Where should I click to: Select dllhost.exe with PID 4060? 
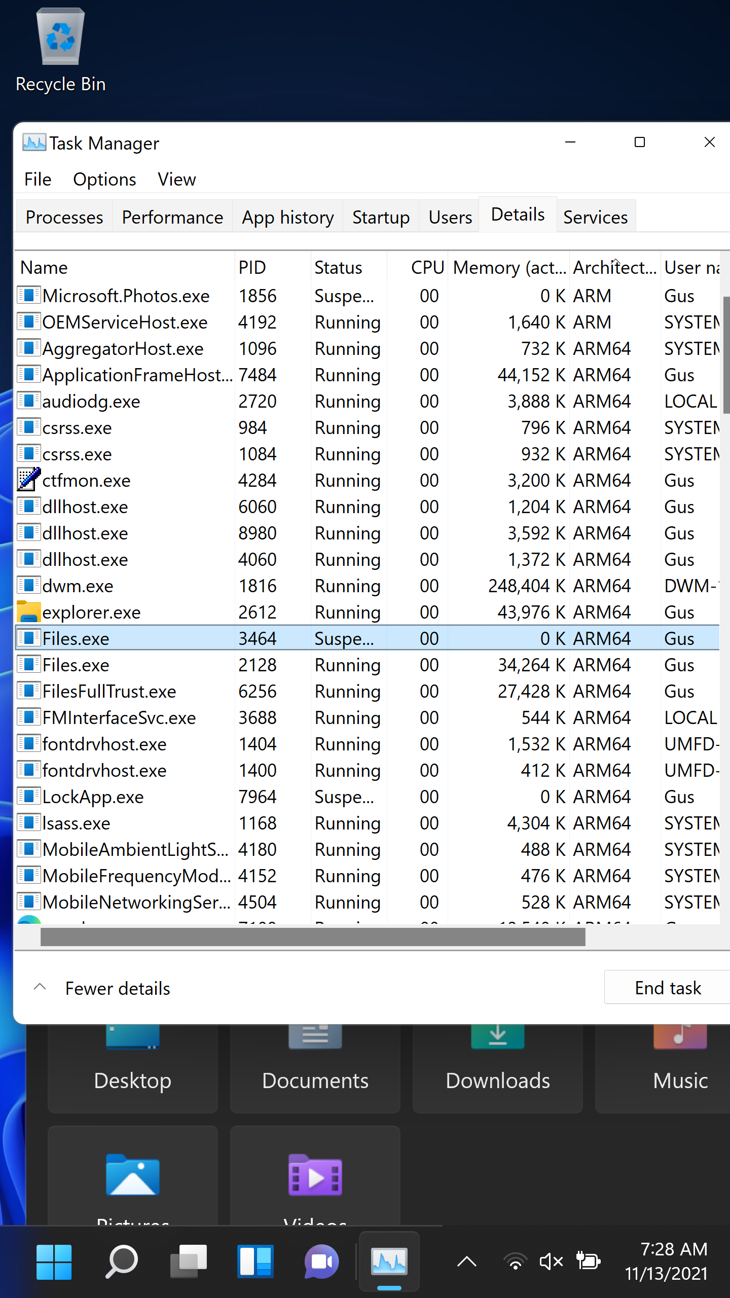click(368, 559)
